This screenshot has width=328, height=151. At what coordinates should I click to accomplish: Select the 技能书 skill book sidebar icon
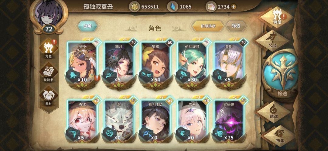49,73
